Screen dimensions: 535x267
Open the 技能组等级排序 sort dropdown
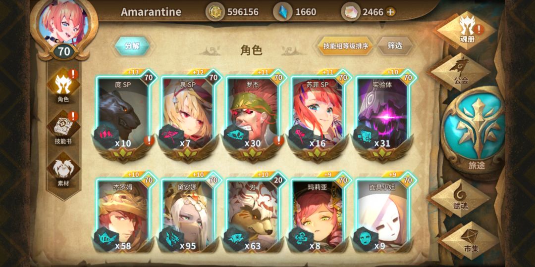point(346,46)
